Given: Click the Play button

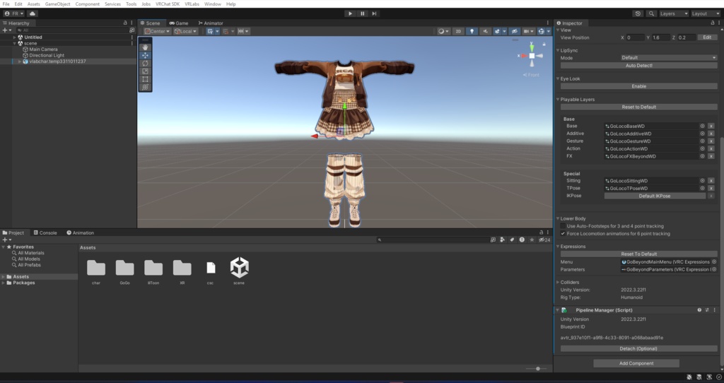Looking at the screenshot, I should [x=350, y=13].
